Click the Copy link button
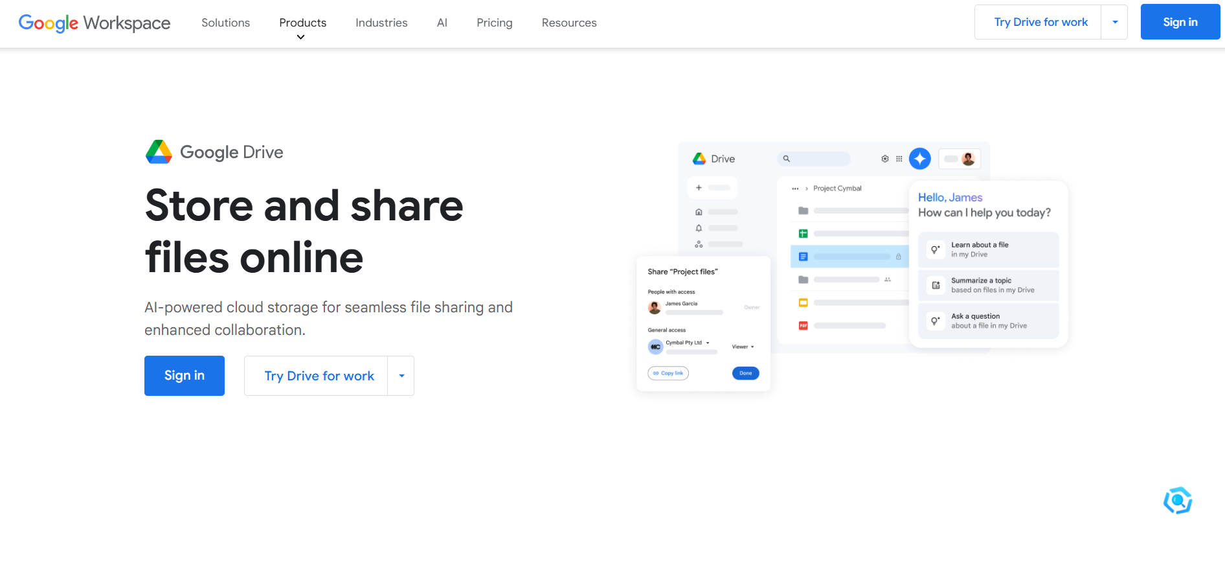The width and height of the screenshot is (1225, 587). tap(668, 373)
